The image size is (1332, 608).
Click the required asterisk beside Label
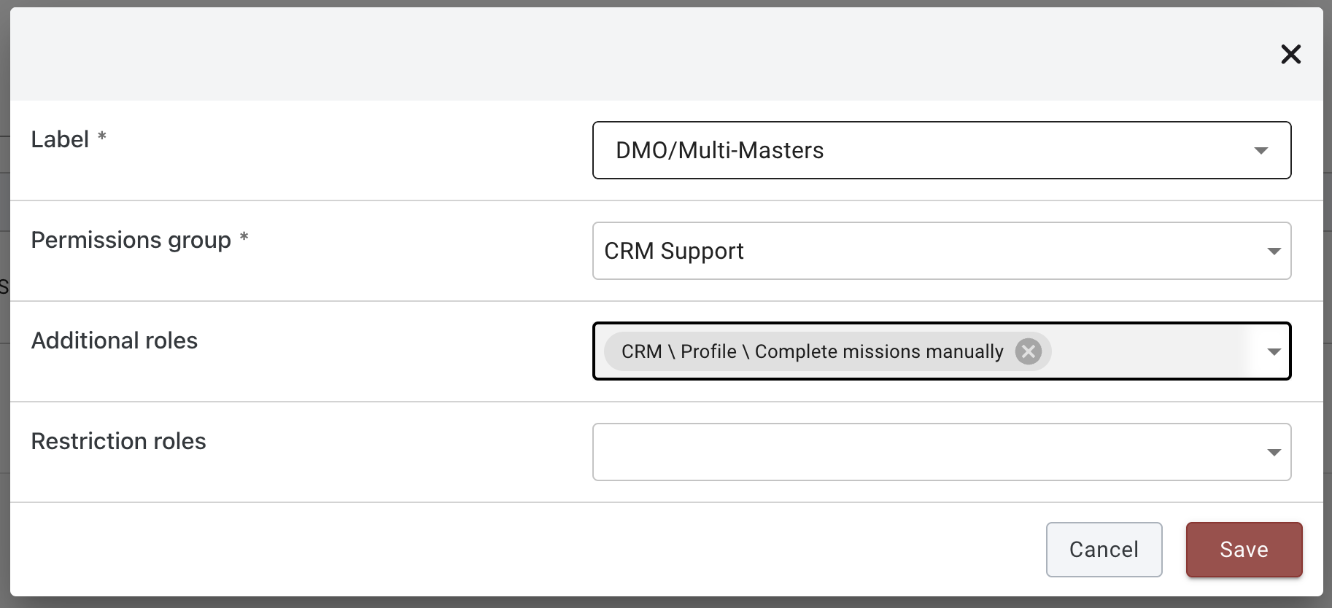pos(102,136)
